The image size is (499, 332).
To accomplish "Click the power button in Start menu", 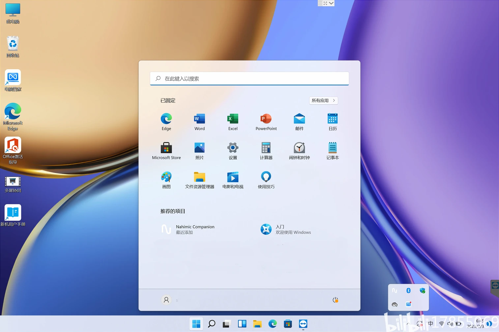I will coord(335,300).
